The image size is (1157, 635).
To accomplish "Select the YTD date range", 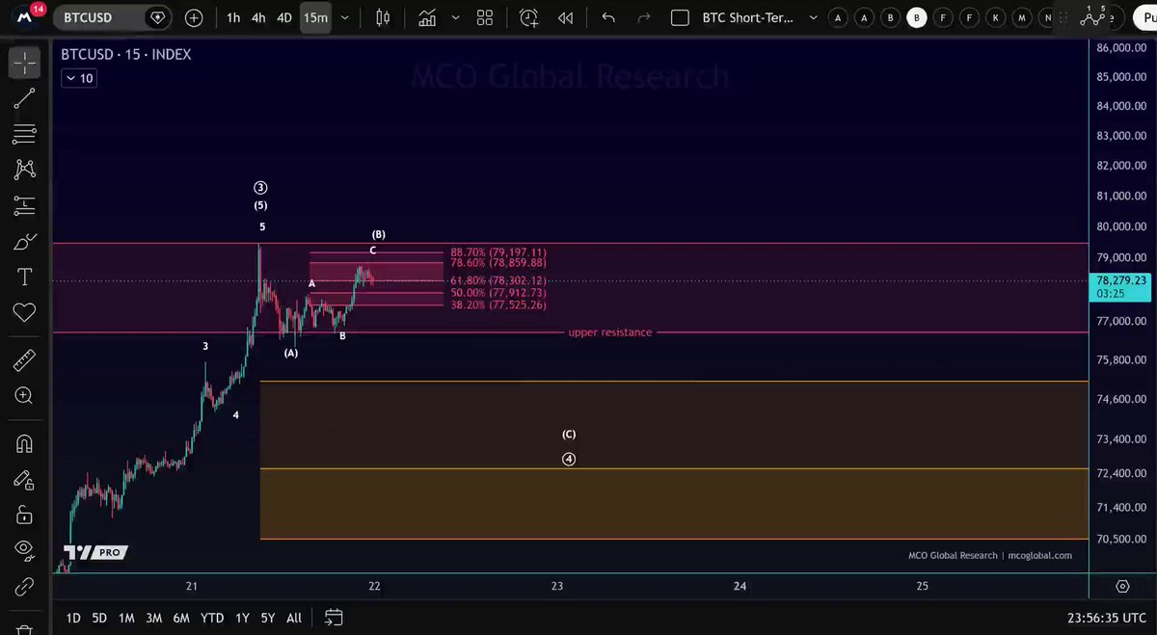I will (x=212, y=618).
